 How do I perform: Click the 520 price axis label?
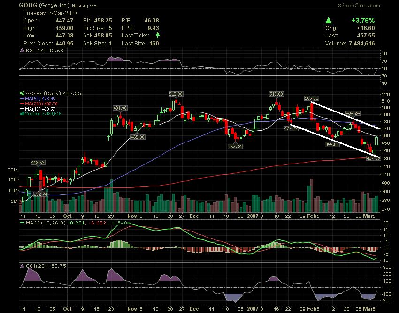pyautogui.click(x=386, y=95)
